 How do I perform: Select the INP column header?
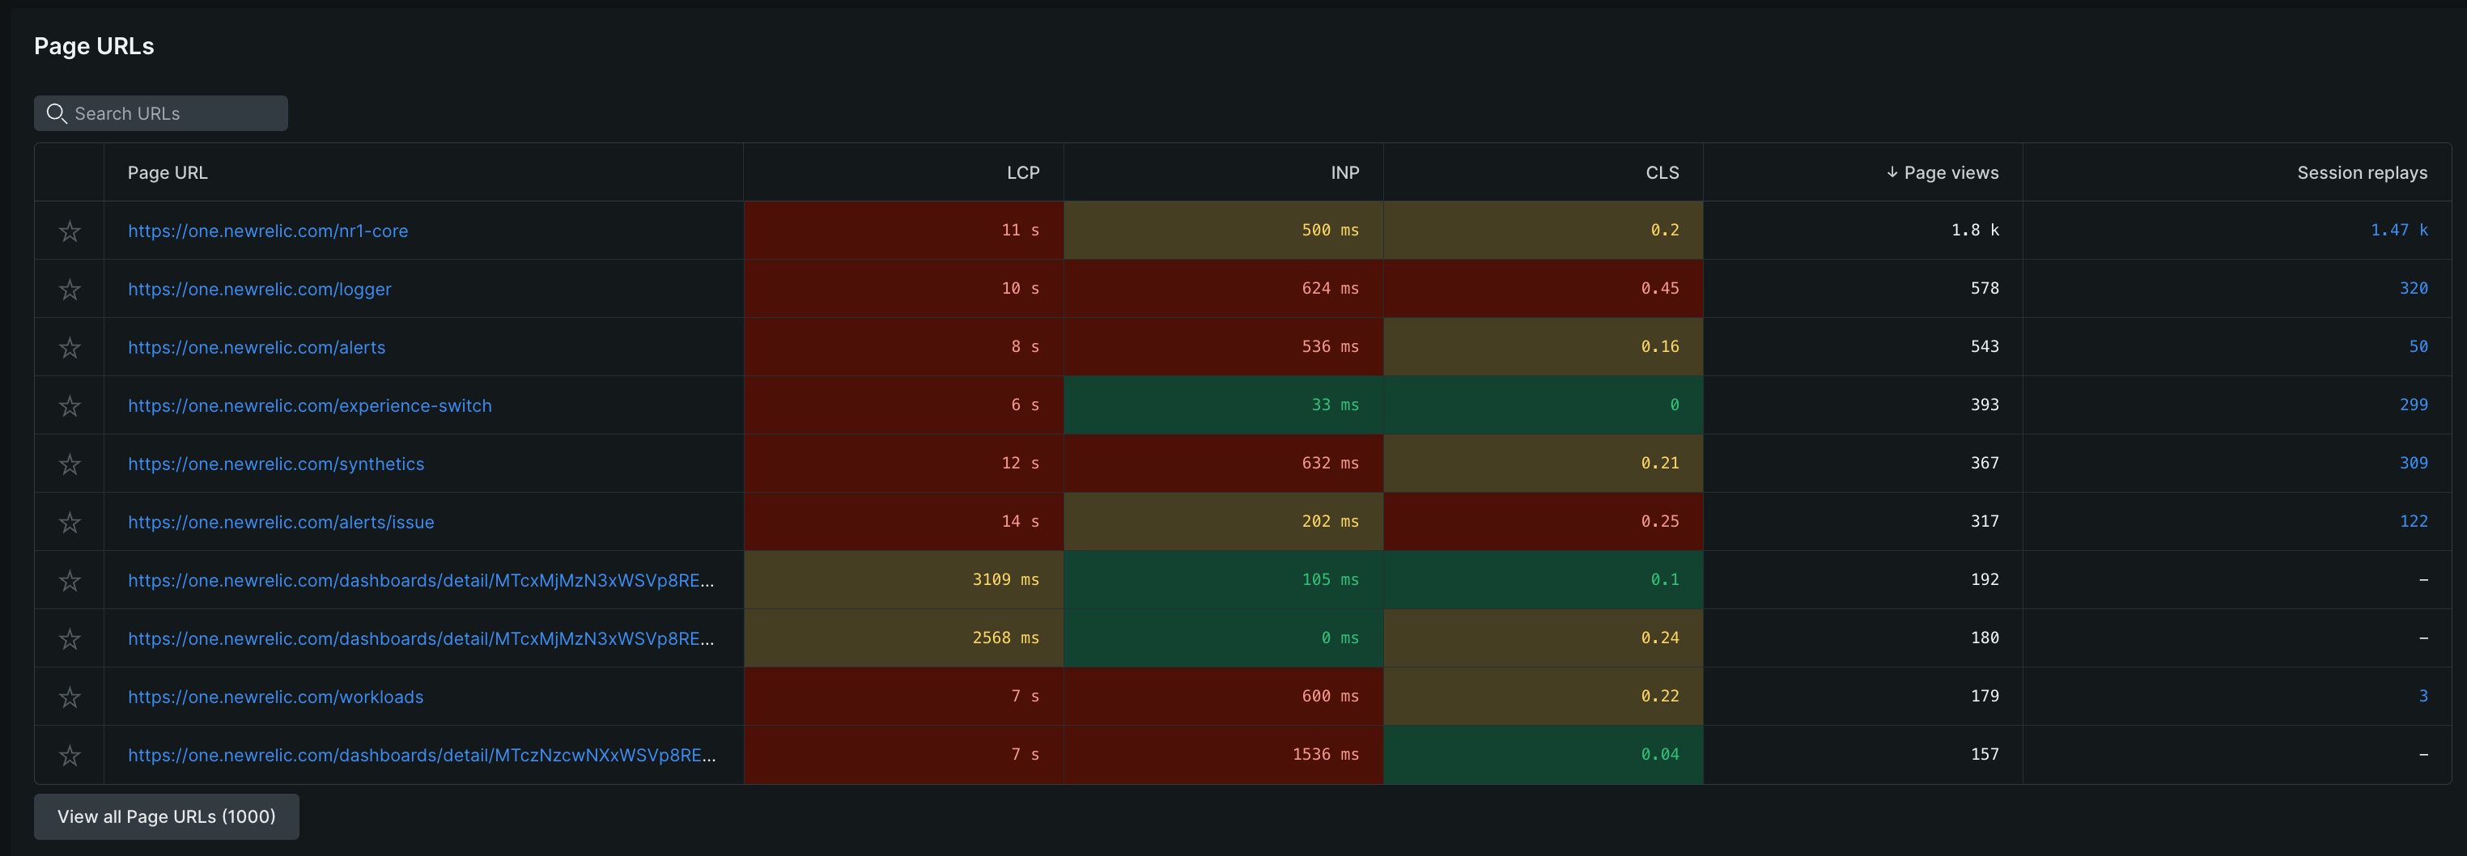[x=1344, y=172]
